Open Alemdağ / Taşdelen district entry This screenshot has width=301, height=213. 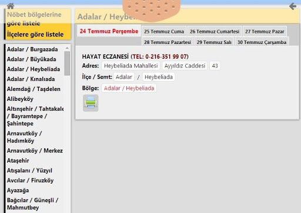tap(34, 89)
